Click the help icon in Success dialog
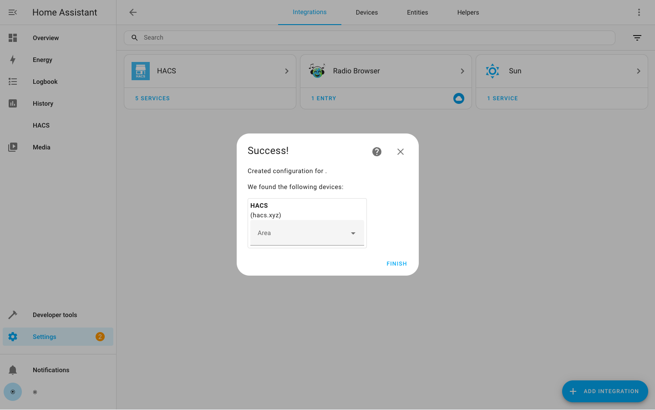Viewport: 655px width, 410px height. click(376, 152)
